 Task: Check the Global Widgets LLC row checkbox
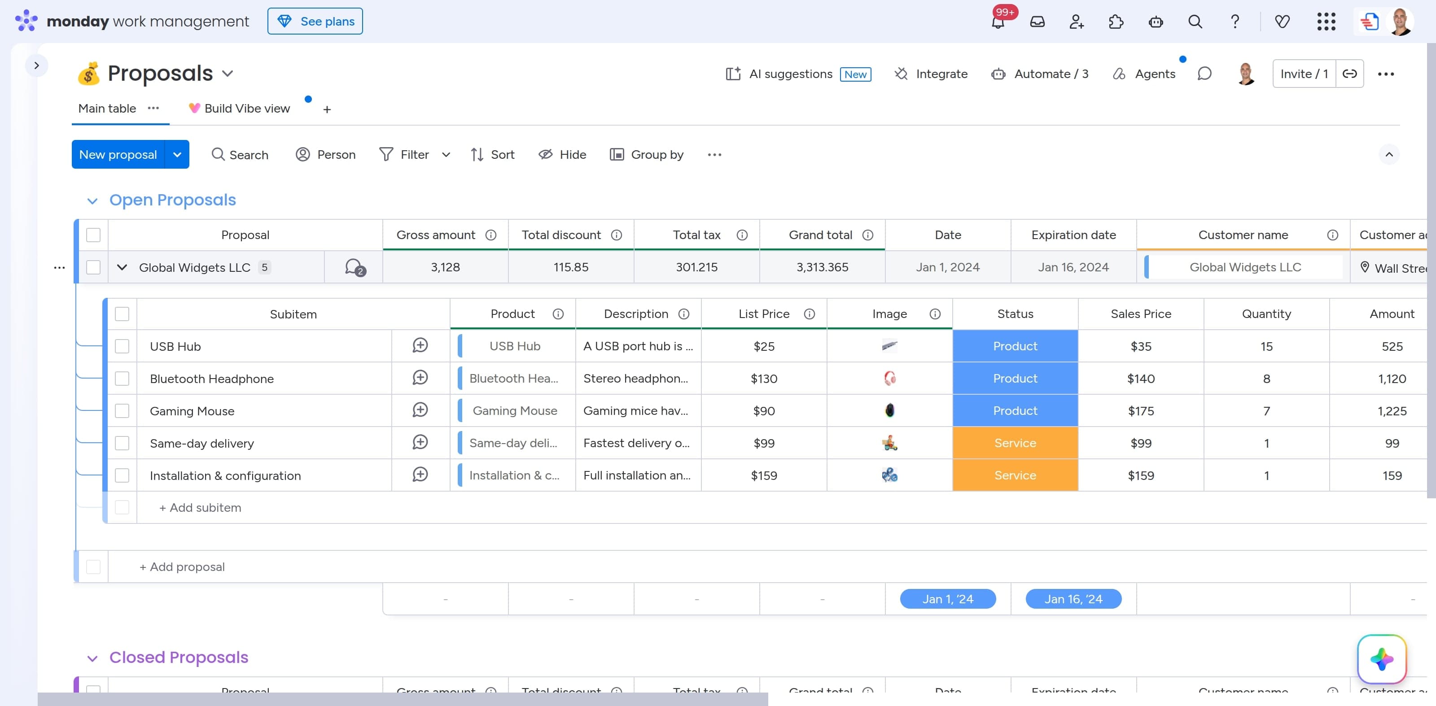tap(93, 267)
